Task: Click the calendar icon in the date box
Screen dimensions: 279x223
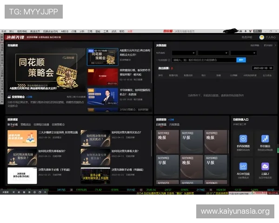Action: click(271, 68)
